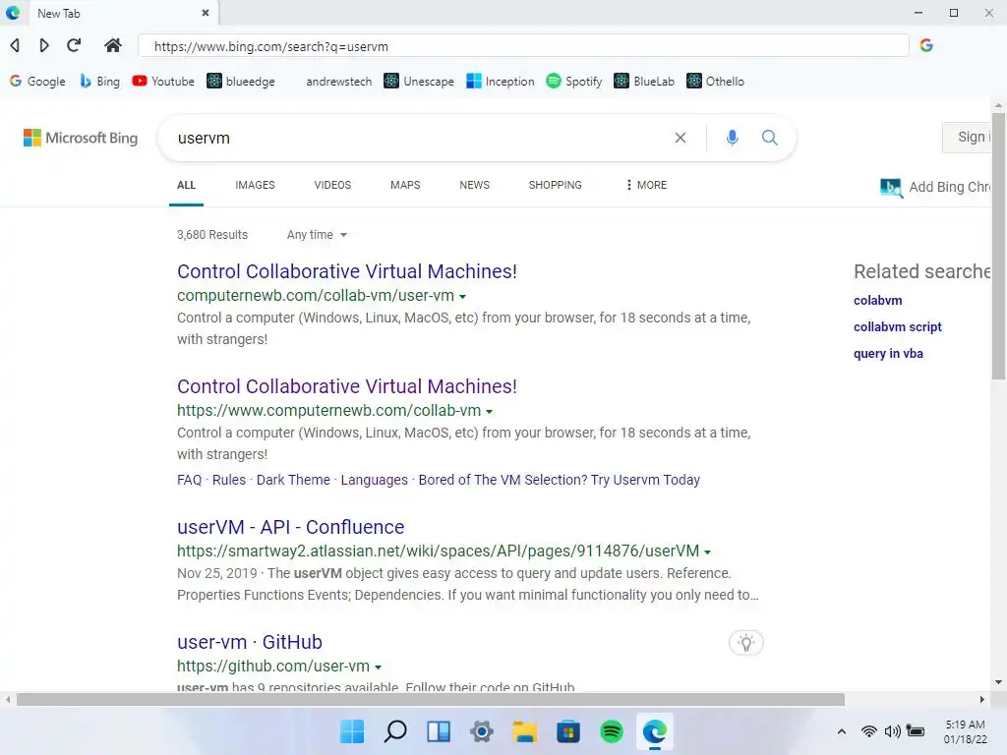The image size is (1007, 755).
Task: Click the Sign in button
Action: coord(968,137)
